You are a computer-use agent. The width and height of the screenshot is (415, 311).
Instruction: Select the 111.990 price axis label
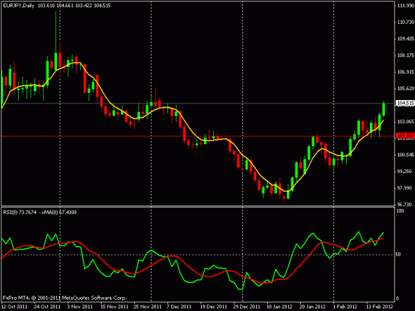point(405,5)
